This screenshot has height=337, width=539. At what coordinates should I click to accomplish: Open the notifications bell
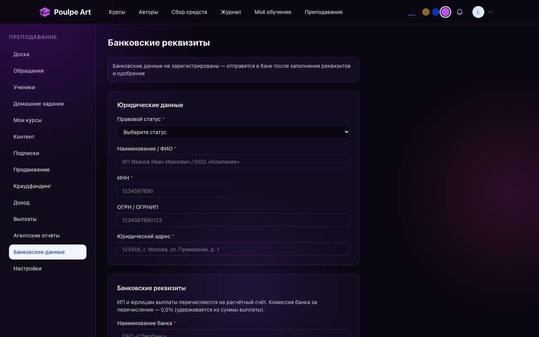(460, 12)
